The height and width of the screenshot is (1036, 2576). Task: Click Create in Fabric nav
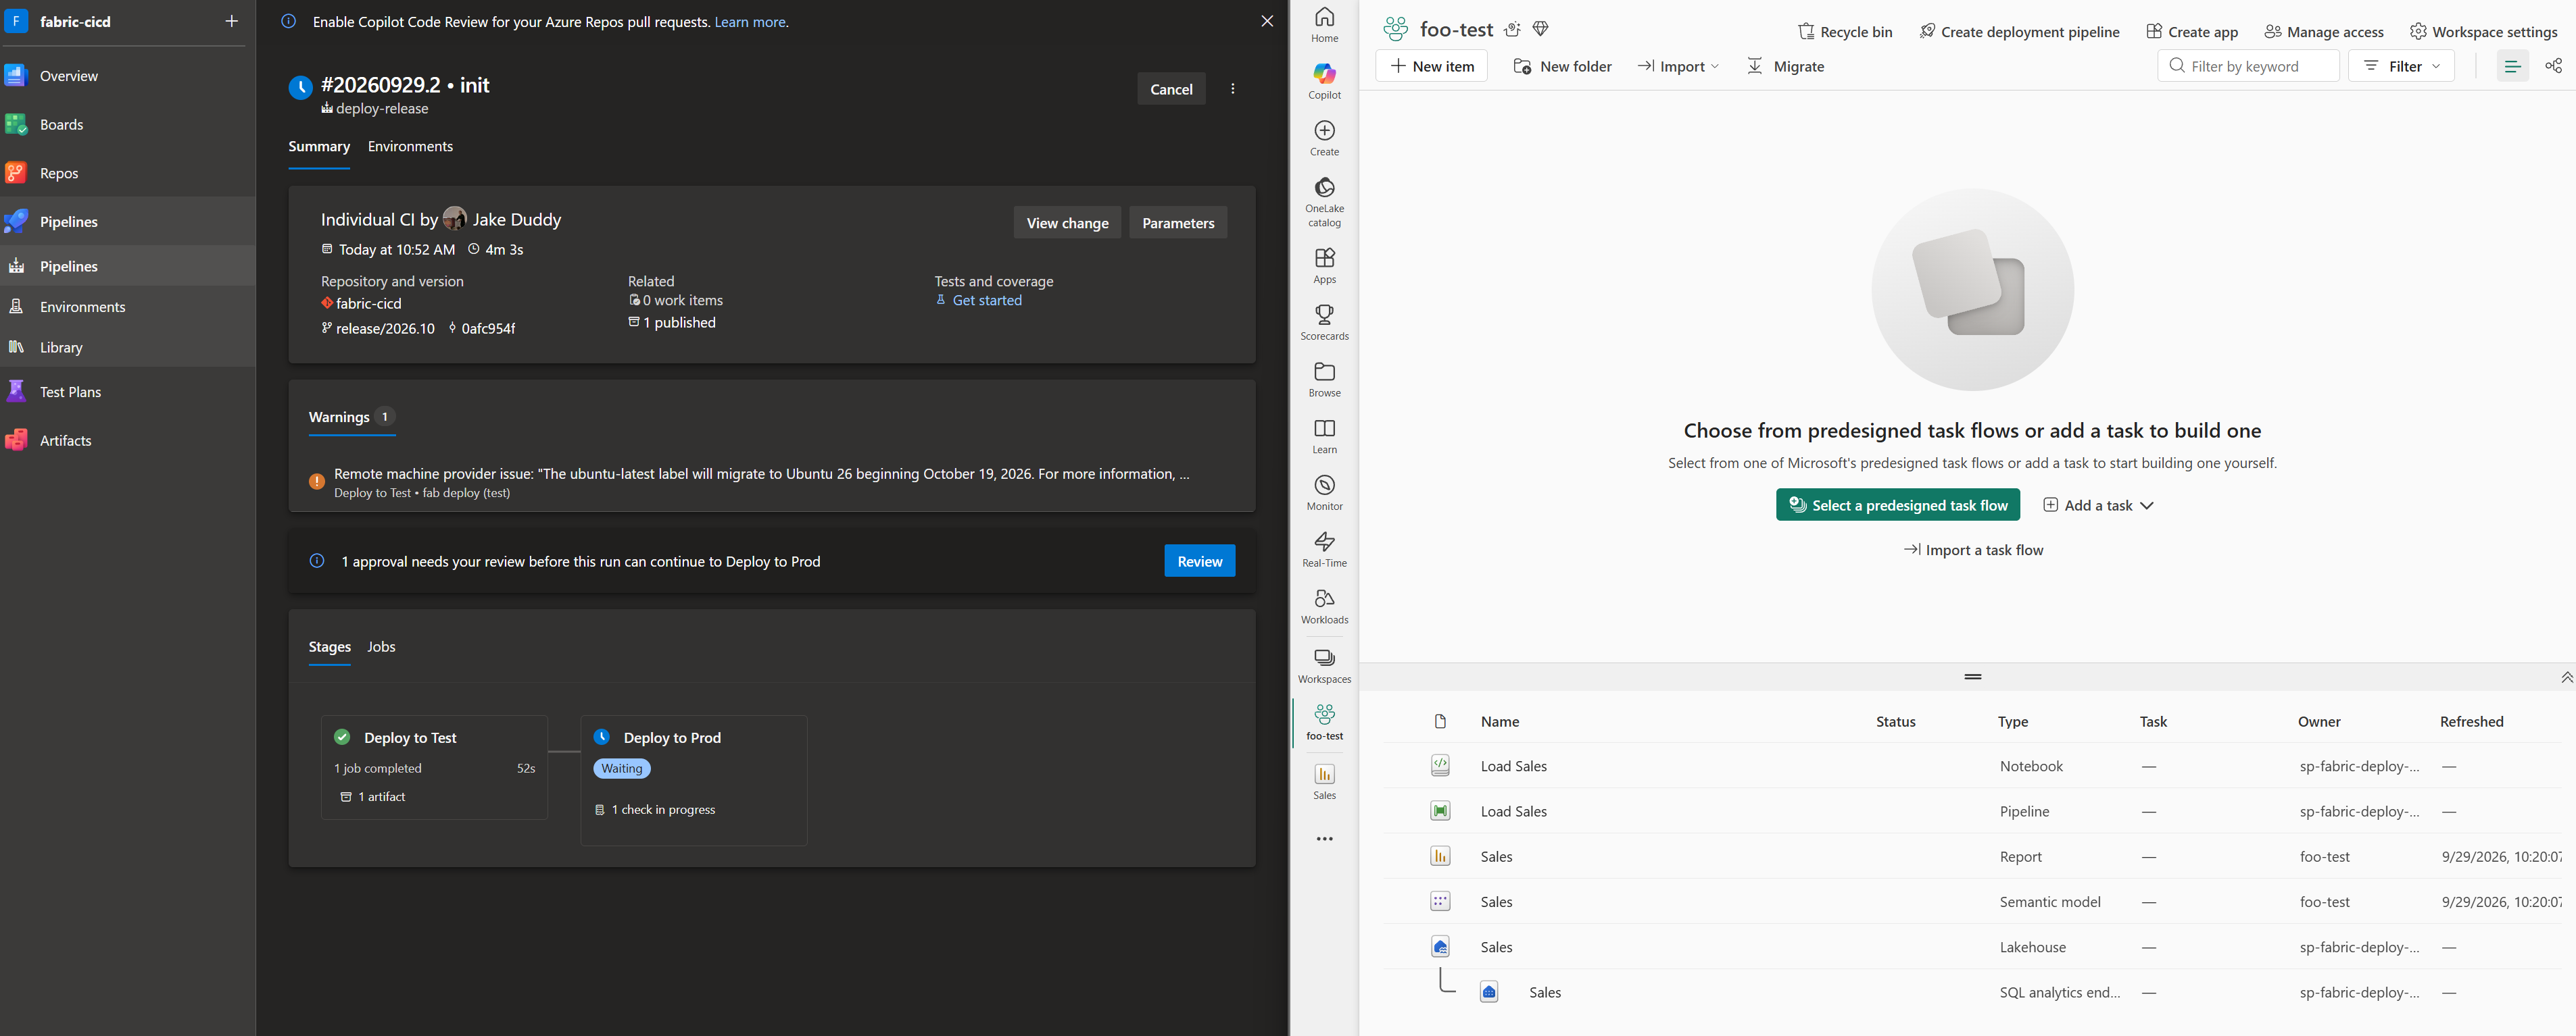point(1324,139)
